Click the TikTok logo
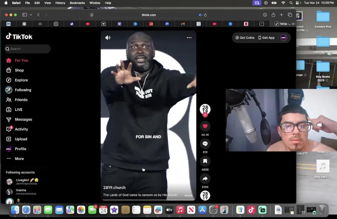 point(19,36)
